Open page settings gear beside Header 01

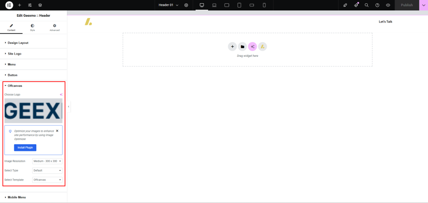[x=186, y=5]
